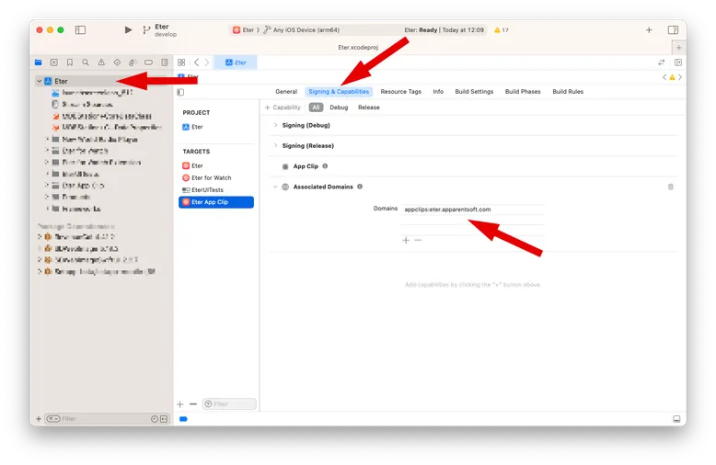Hide the project and targets list
This screenshot has width=716, height=465.
tap(180, 92)
